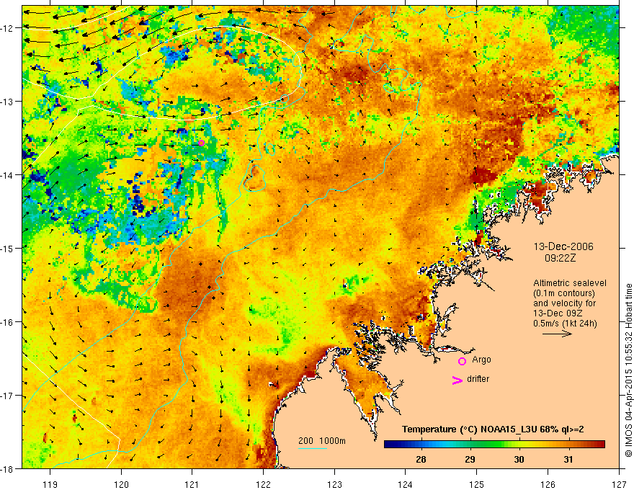The height and width of the screenshot is (490, 634).
Task: Click the color bar label '28'
Action: (x=421, y=459)
